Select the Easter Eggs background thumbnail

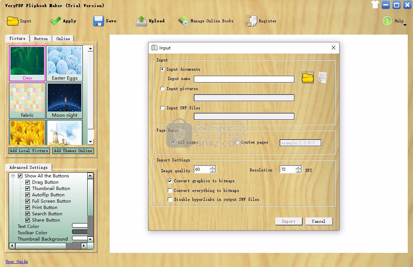65,63
